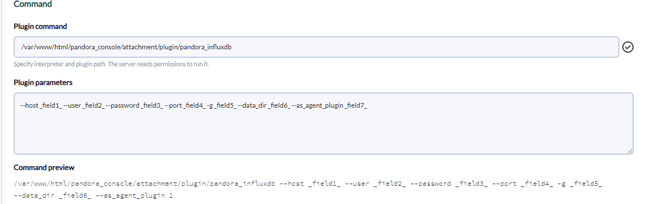Click the Command section heading
The image size is (645, 204).
pyautogui.click(x=33, y=5)
